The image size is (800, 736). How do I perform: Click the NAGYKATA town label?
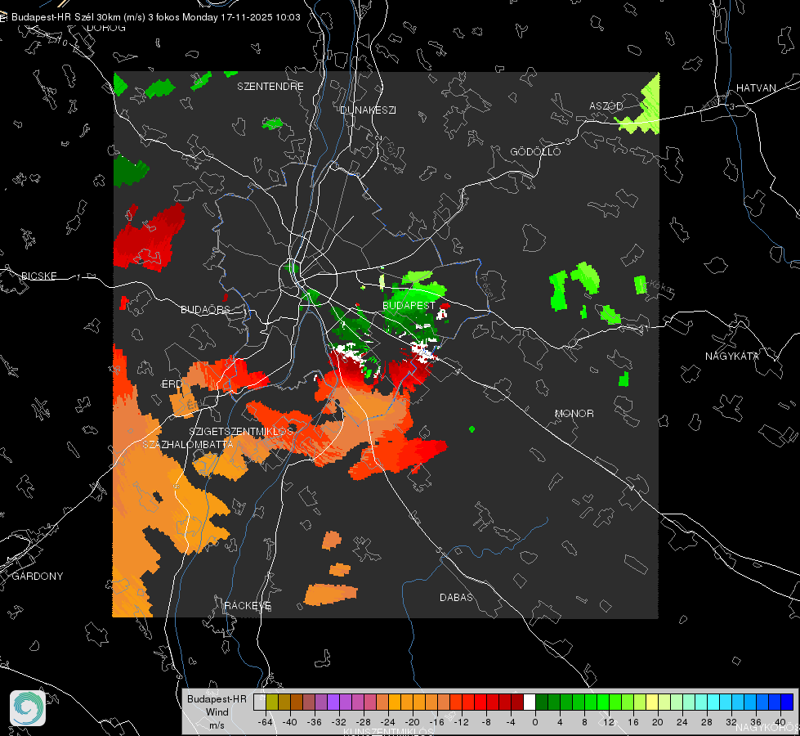pyautogui.click(x=732, y=357)
